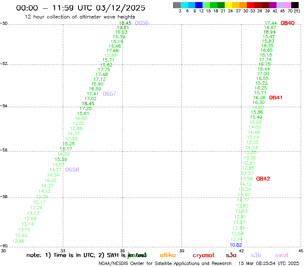Image resolution: width=304 pixels, height=267 pixels.
Task: Click the cyan legend color swatch
Action: (184, 5)
